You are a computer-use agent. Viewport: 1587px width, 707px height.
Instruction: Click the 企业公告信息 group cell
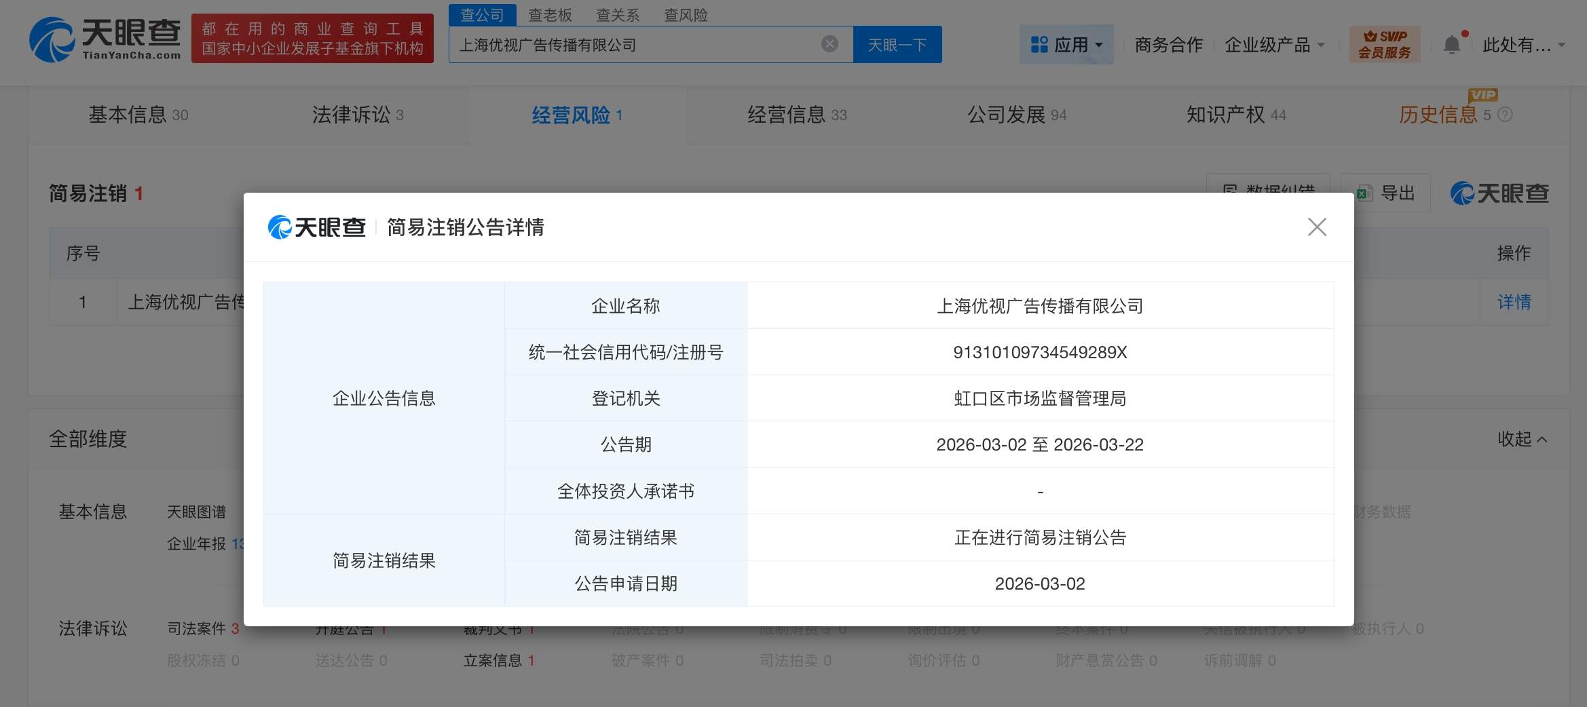384,398
